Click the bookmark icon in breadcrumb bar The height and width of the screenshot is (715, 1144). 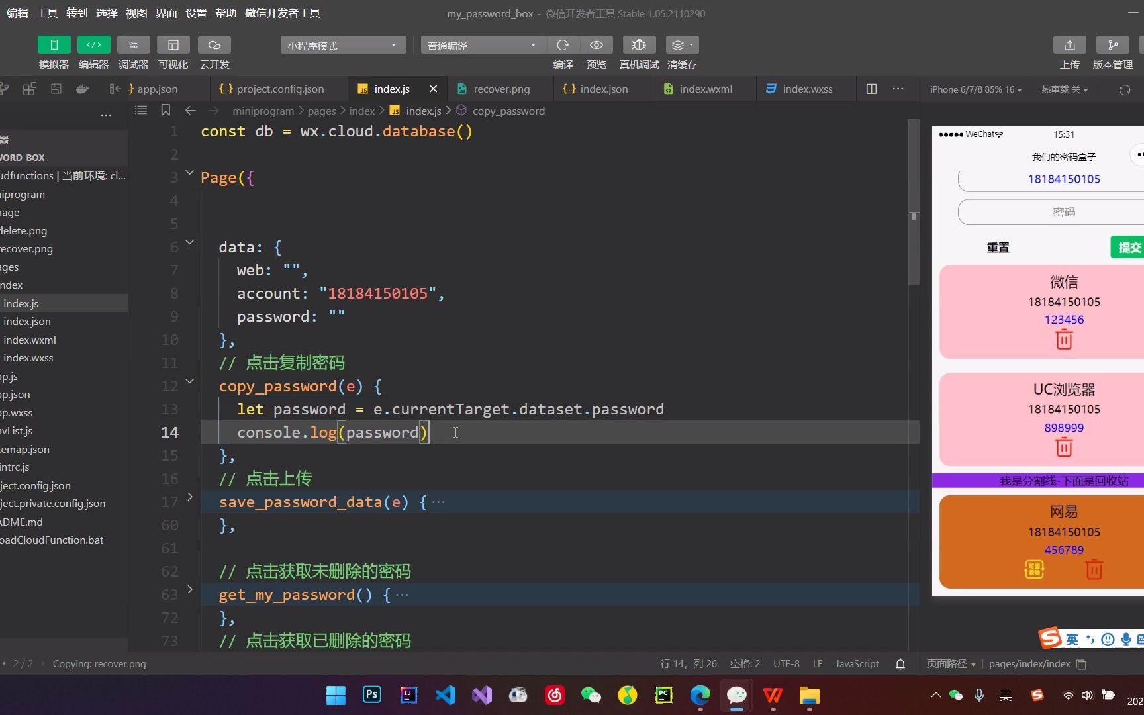point(166,111)
